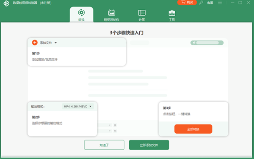Click the app logo icon
254x159 pixels.
click(6, 3)
